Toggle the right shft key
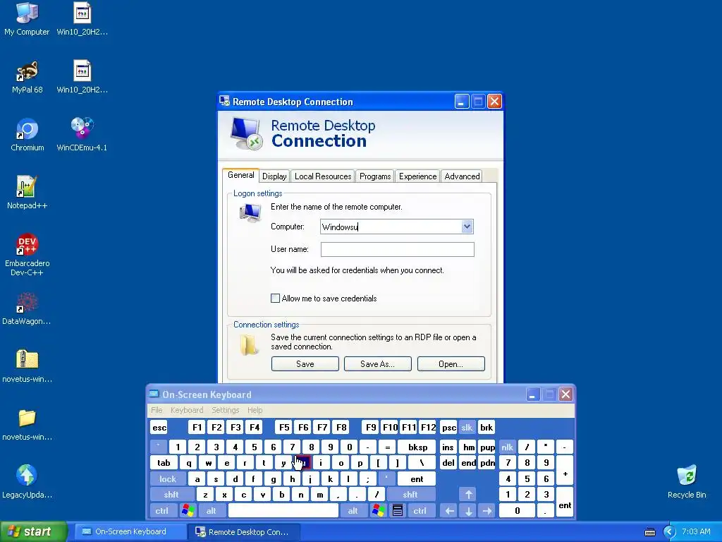This screenshot has height=542, width=722. 410,495
